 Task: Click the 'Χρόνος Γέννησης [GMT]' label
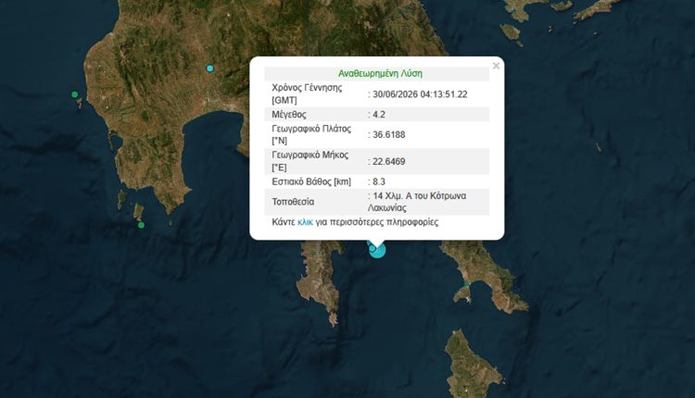pyautogui.click(x=307, y=93)
